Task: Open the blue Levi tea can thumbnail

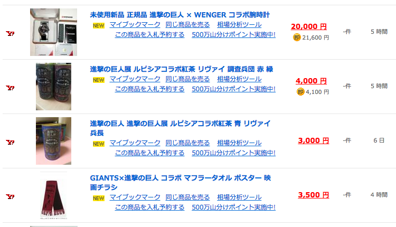Action: pos(53,141)
